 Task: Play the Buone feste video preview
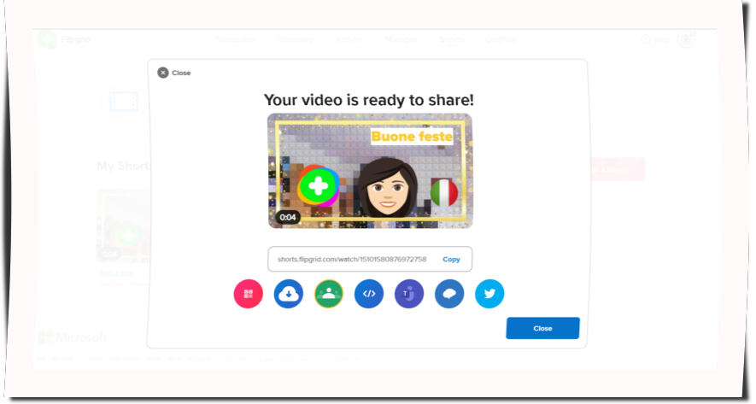(x=369, y=171)
